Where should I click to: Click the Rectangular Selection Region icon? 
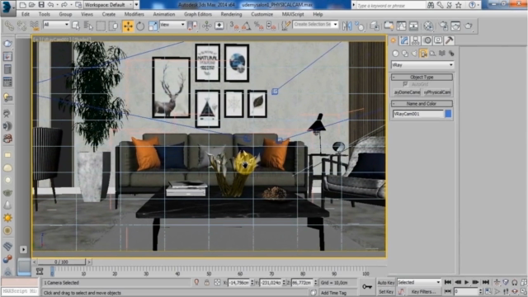101,26
